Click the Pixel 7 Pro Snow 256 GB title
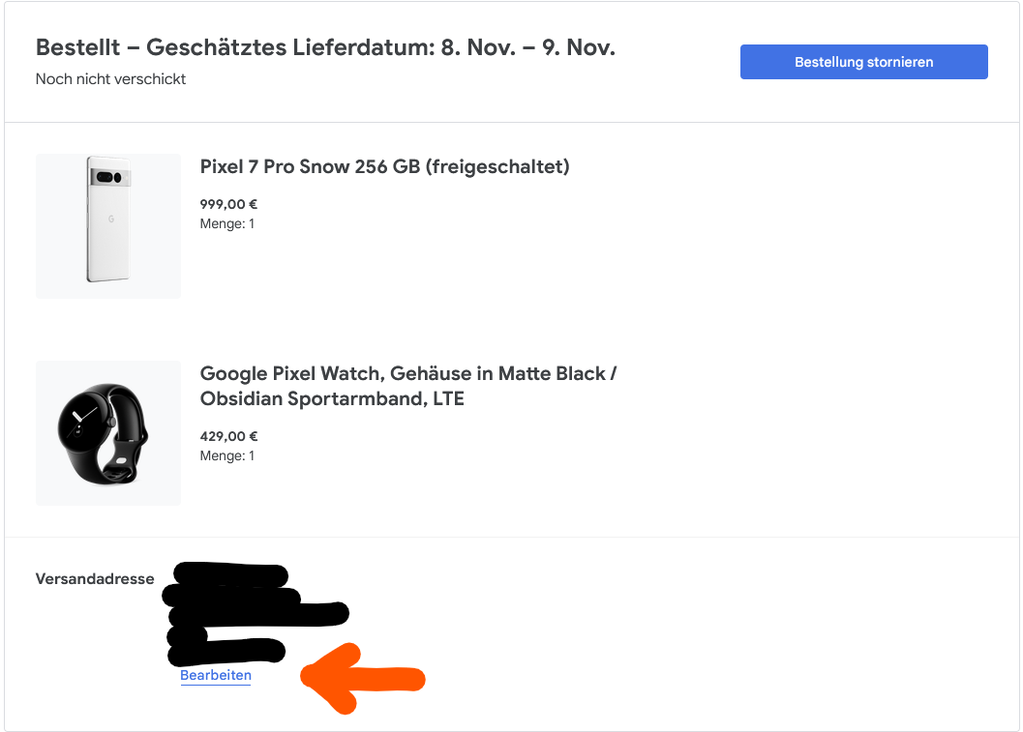The height and width of the screenshot is (732, 1023). tap(384, 167)
